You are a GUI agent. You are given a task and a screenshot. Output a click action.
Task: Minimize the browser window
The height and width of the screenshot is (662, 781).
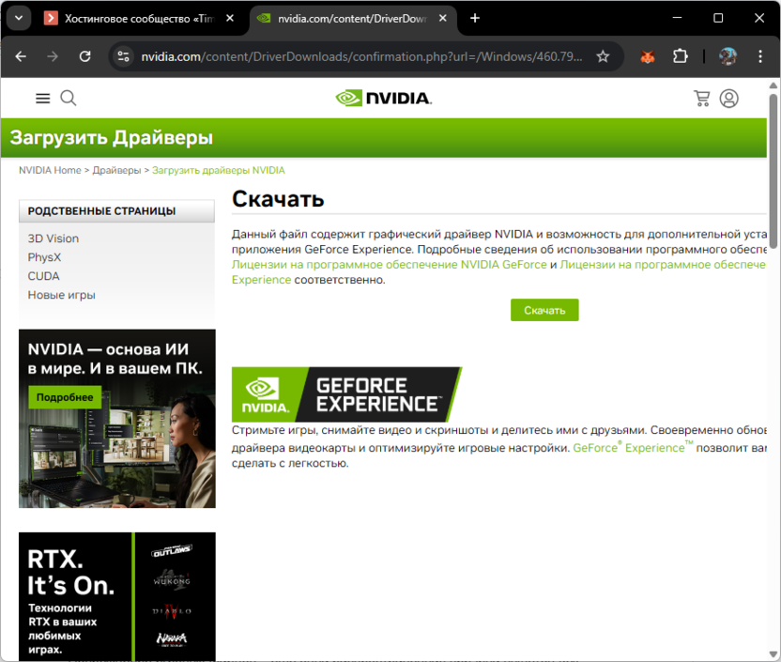(x=677, y=18)
